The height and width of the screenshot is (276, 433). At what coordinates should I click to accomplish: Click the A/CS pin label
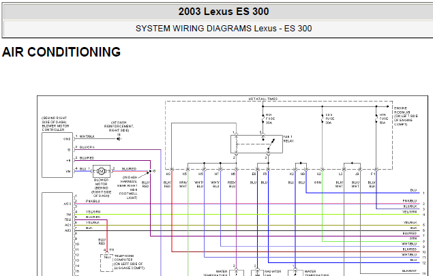point(68,204)
